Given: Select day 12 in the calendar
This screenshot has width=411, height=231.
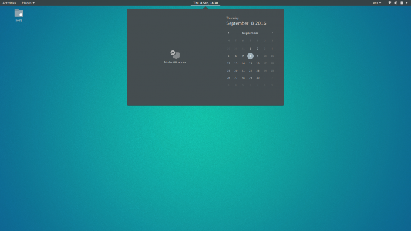Looking at the screenshot, I should [228, 63].
